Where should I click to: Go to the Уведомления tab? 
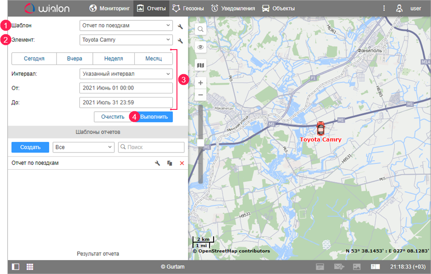233,8
